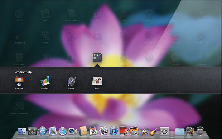Viewport: 222px width, 139px height.
Task: Click the Keynote label text
Action: 19,88
